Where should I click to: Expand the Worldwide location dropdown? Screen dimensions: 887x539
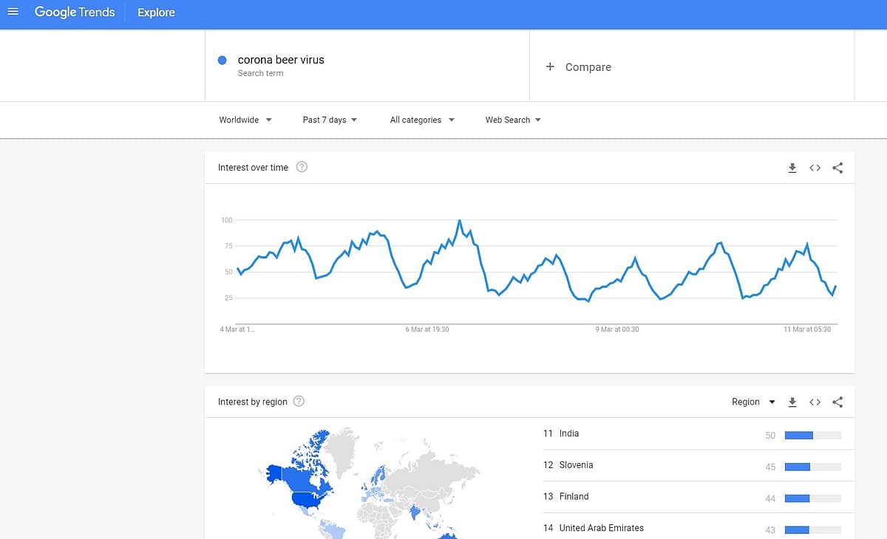[x=245, y=120]
